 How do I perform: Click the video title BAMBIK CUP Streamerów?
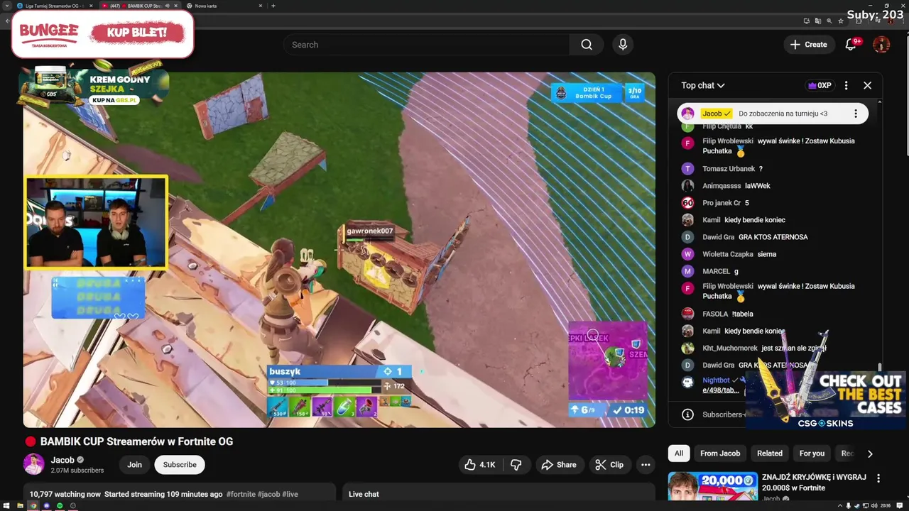point(136,441)
